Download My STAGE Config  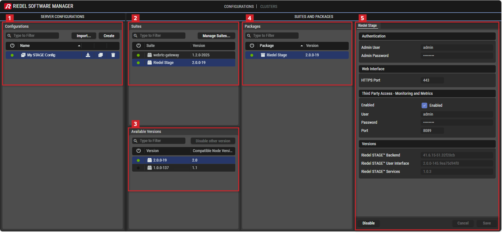click(88, 55)
